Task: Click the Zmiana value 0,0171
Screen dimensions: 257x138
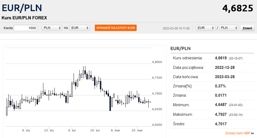Action: (221, 95)
